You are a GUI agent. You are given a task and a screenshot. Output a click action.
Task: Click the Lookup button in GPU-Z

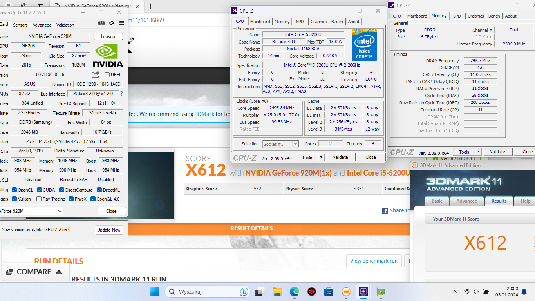[108, 36]
